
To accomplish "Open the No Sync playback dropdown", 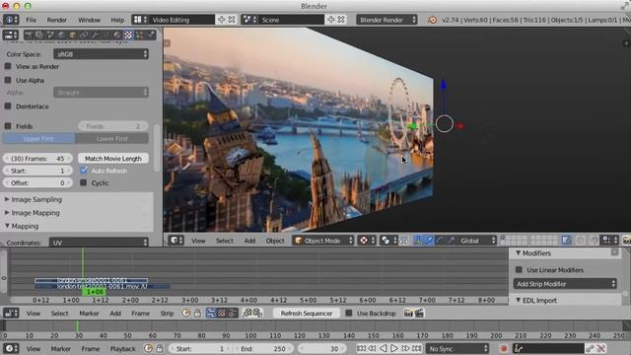I will click(457, 348).
